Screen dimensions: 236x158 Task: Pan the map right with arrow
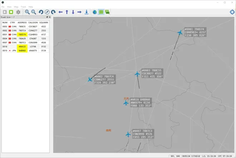pos(79,12)
